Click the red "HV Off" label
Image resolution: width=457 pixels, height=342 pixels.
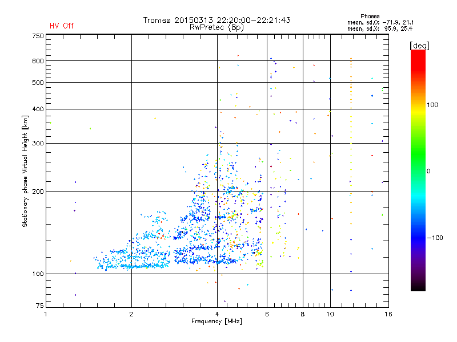coord(62,26)
